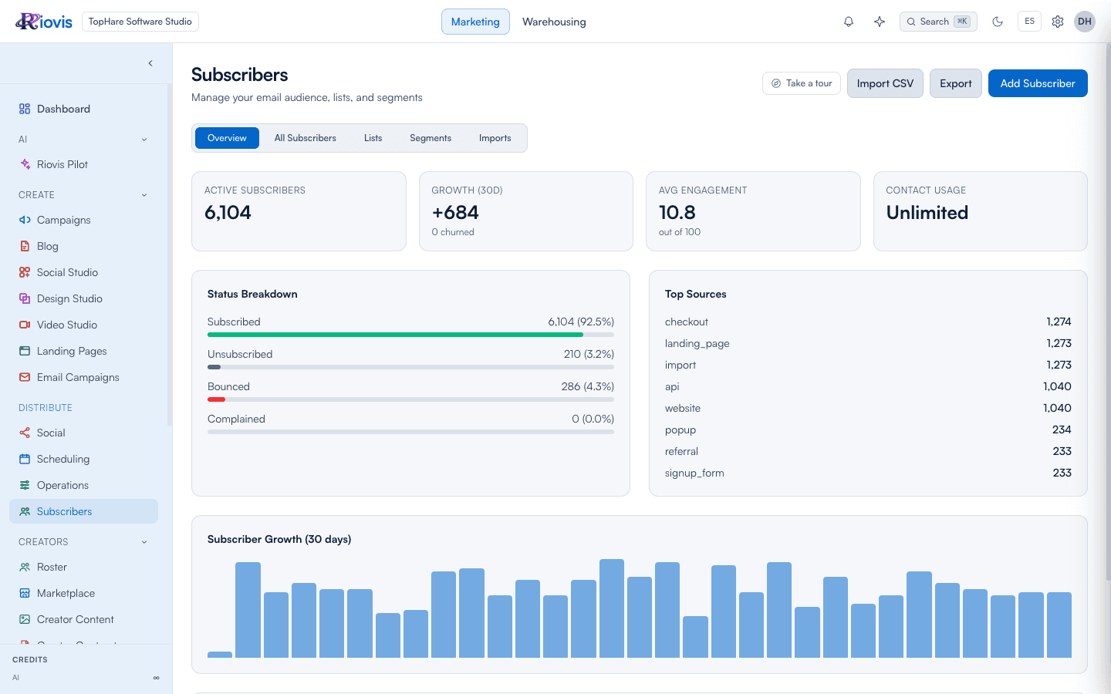This screenshot has height=694, width=1111.
Task: Go to Landing Pages
Action: tap(83, 351)
